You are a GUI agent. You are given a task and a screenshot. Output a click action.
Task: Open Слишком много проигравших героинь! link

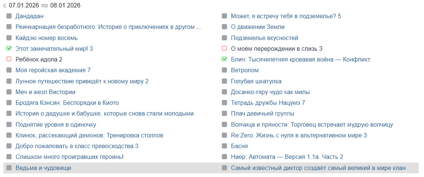(x=69, y=157)
